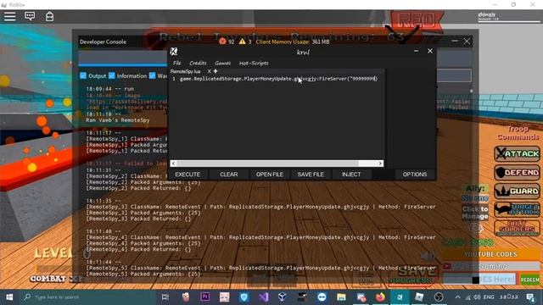Click the codes input field
This screenshot has width=543, height=305.
point(479,280)
